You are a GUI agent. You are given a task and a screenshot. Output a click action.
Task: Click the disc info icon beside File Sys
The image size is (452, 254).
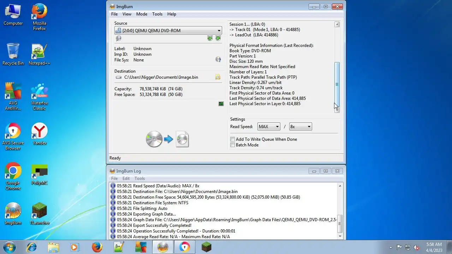(218, 60)
